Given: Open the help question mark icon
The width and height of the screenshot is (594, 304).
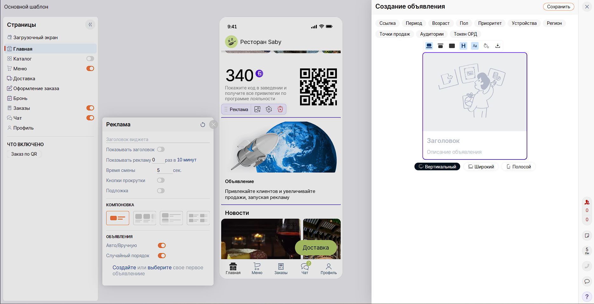Looking at the screenshot, I should tap(587, 297).
